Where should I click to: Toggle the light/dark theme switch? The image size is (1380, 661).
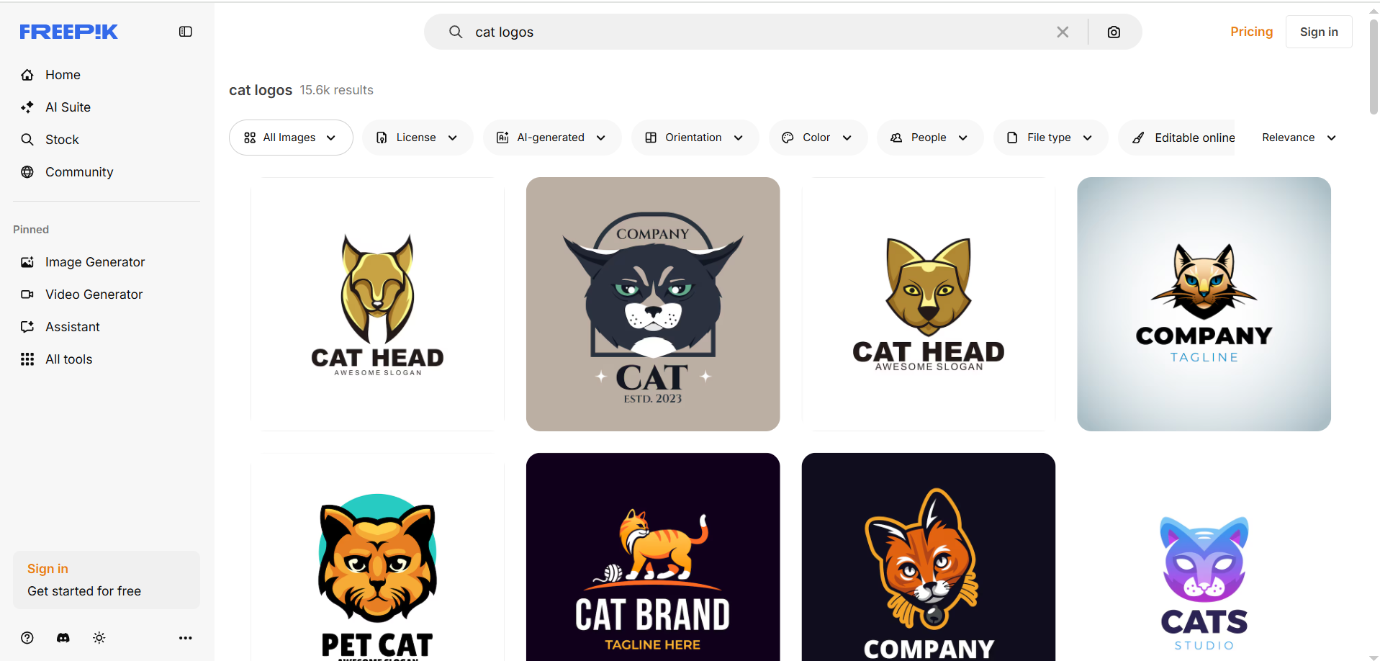(99, 638)
